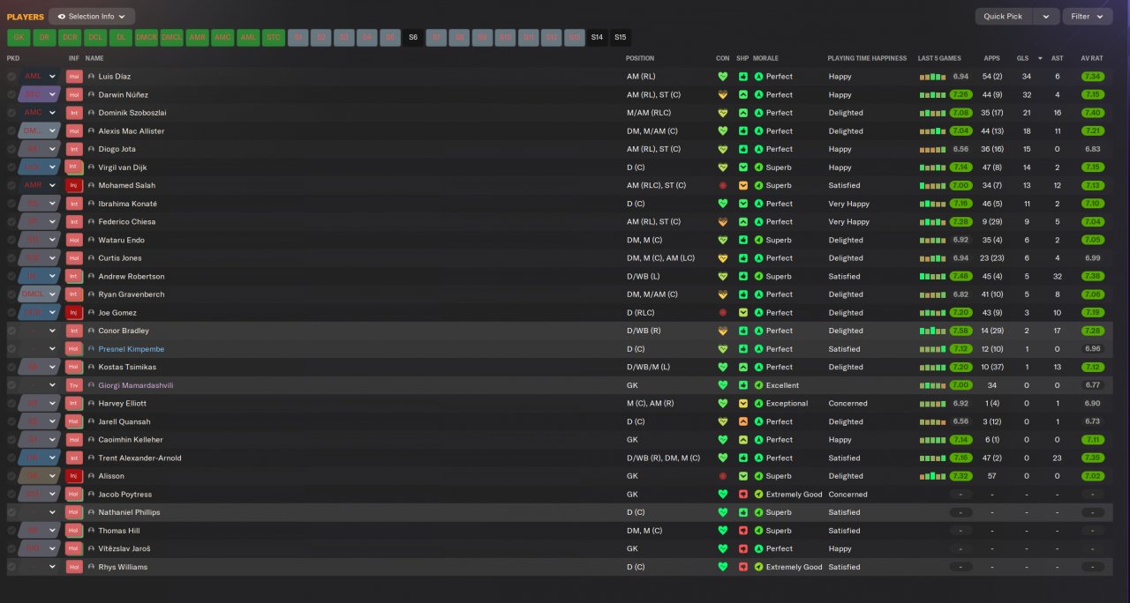
Task: Open Presnel Kimpembe player profile link
Action: point(131,349)
